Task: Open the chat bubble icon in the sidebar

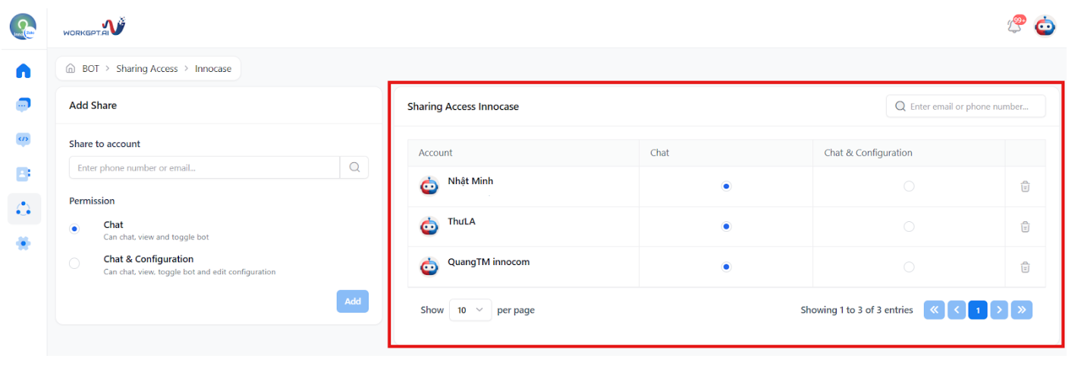Action: (x=24, y=105)
